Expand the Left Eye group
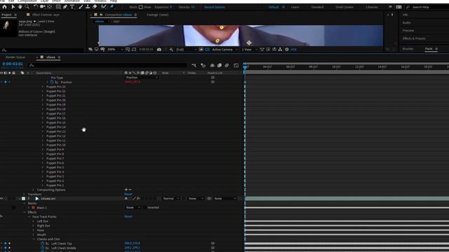 click(34, 221)
